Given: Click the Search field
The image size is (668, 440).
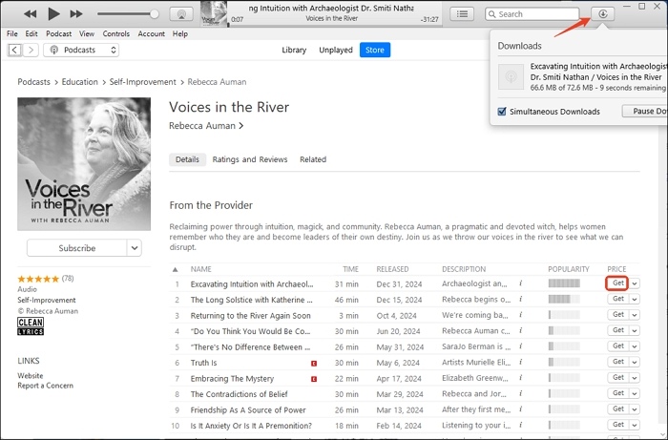Looking at the screenshot, I should [x=532, y=14].
